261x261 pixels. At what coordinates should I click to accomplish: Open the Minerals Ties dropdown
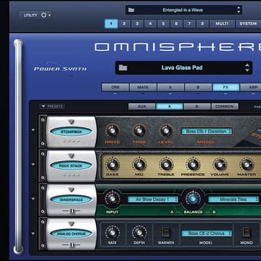tap(234, 199)
